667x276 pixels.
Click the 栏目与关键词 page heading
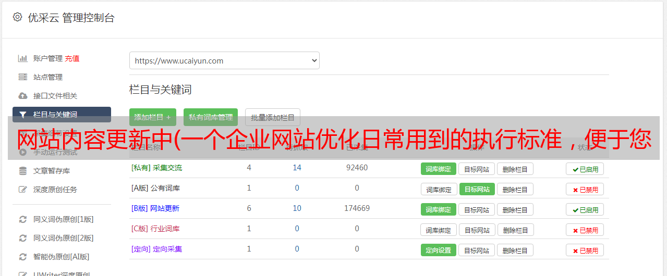tap(161, 90)
